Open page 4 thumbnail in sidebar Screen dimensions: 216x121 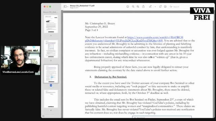[x=51, y=99]
